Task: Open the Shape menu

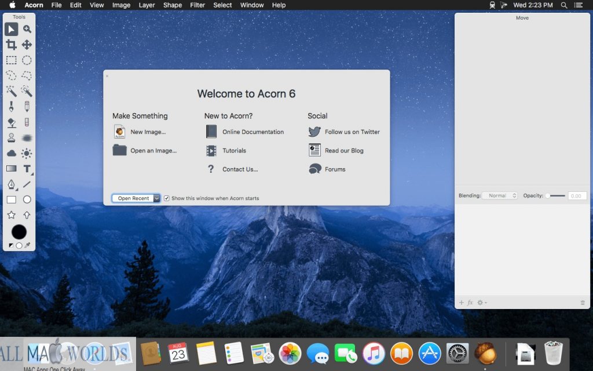Action: tap(173, 5)
